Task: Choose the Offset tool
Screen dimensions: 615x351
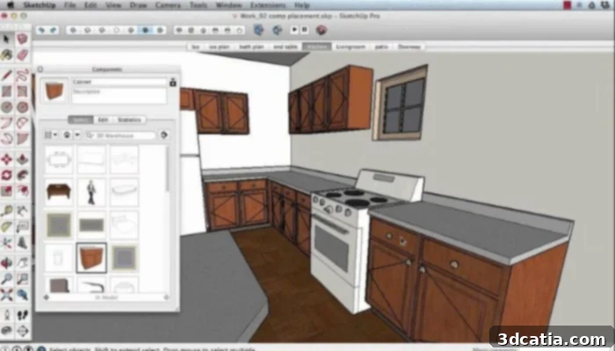Action: [x=22, y=190]
